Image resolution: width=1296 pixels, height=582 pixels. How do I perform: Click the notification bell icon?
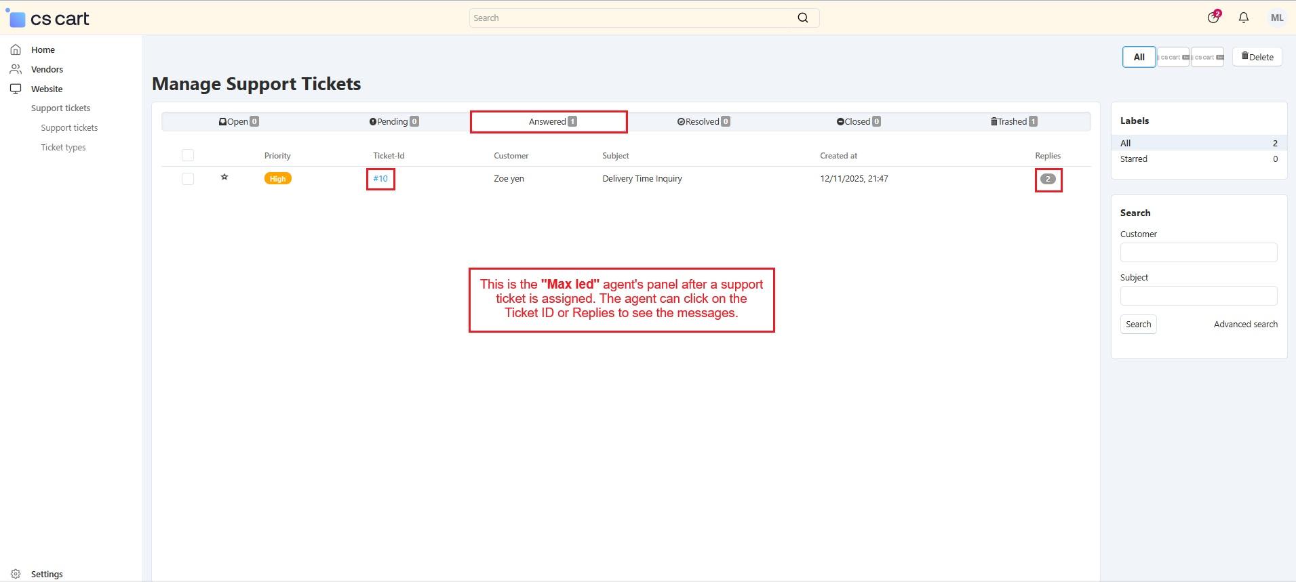tap(1243, 18)
